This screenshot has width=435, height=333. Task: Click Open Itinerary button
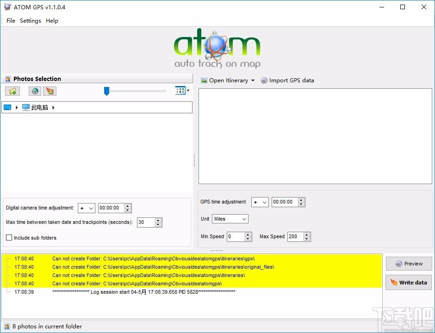[x=225, y=80]
